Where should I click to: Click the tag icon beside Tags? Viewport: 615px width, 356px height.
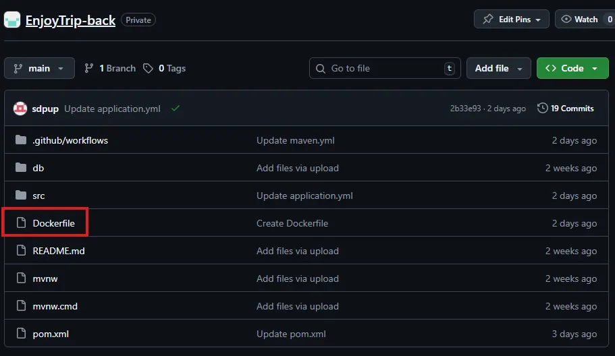pyautogui.click(x=149, y=68)
